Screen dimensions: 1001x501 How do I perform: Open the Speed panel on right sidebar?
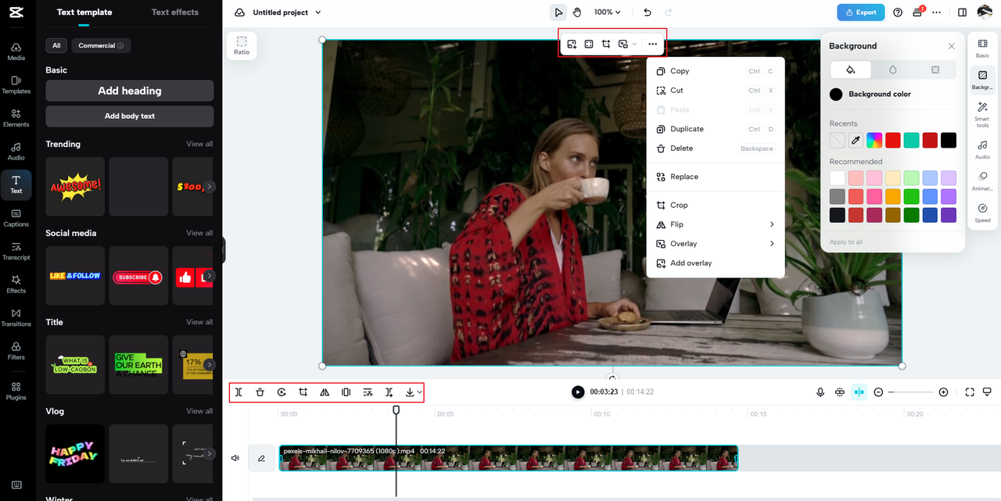(982, 213)
